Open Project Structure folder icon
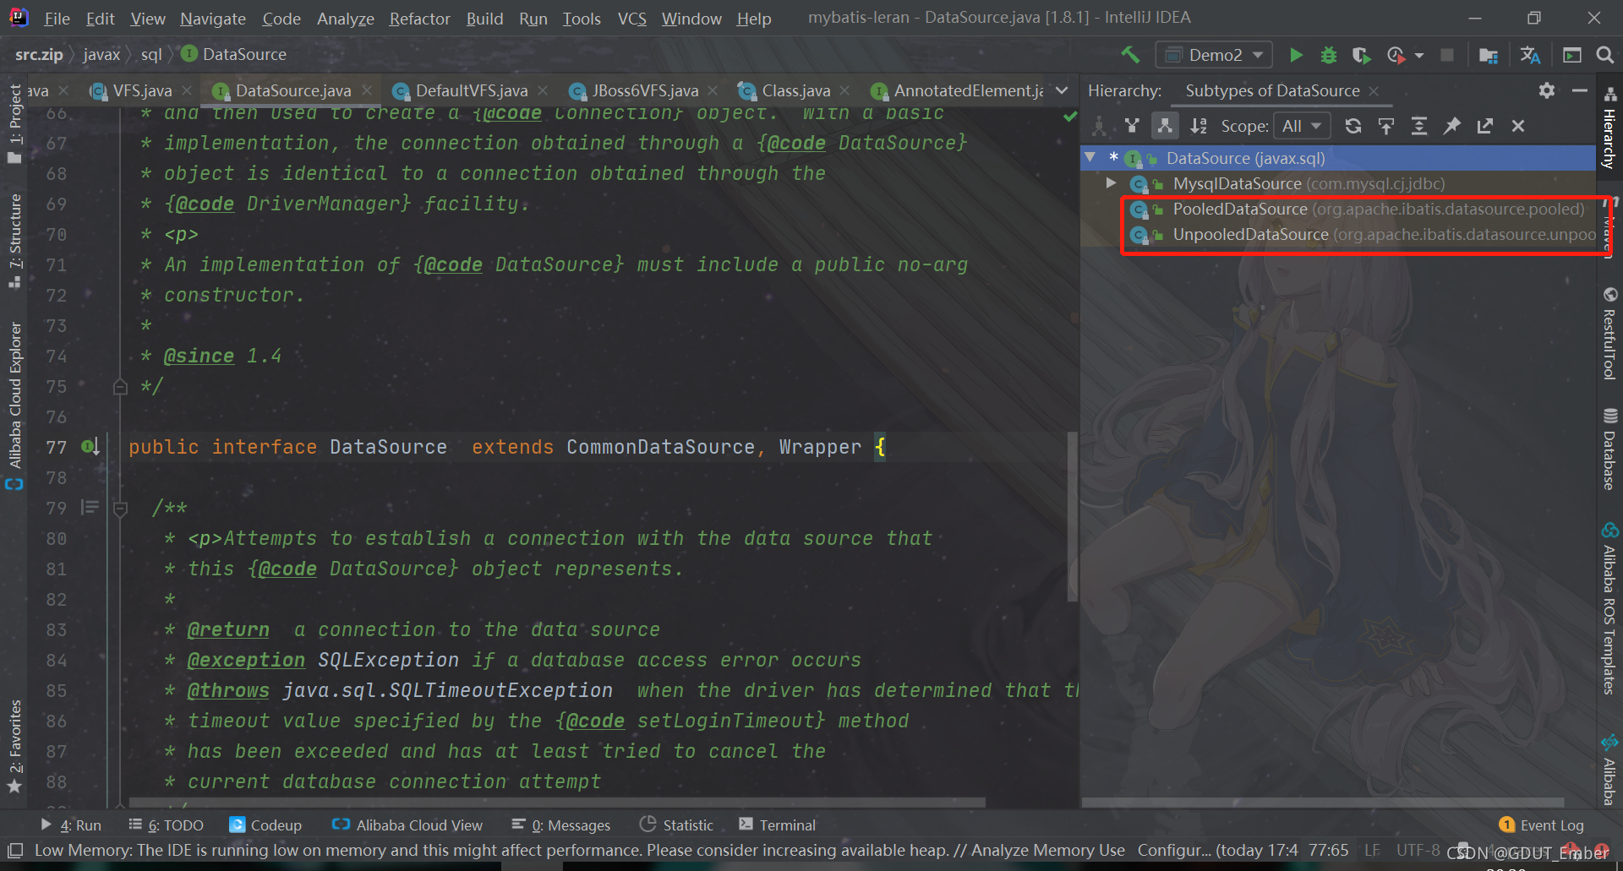The height and width of the screenshot is (871, 1623). click(1489, 55)
